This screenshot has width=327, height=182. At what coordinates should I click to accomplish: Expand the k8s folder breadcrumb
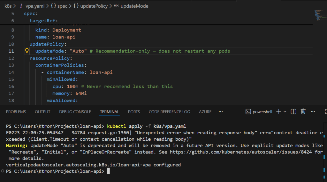coord(8,6)
